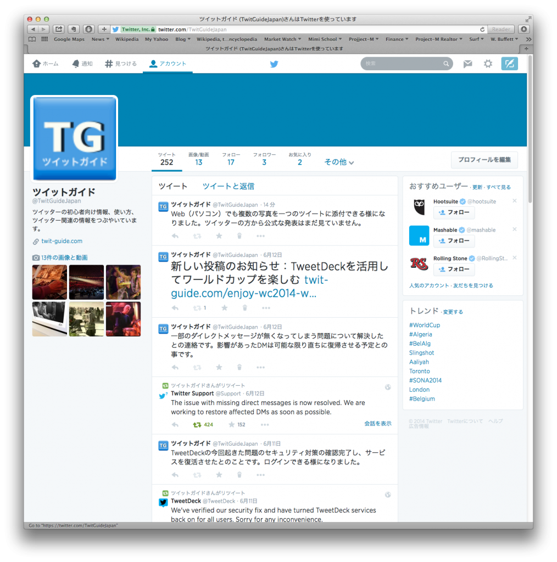Open Google Maps bookmark

pyautogui.click(x=69, y=40)
